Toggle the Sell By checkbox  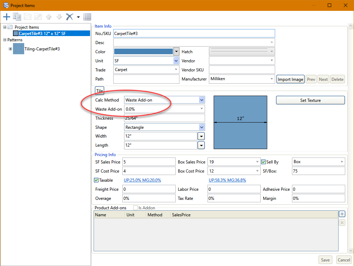(263, 162)
